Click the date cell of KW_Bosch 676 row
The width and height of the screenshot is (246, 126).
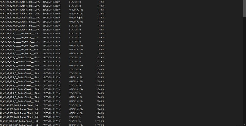[51, 49]
